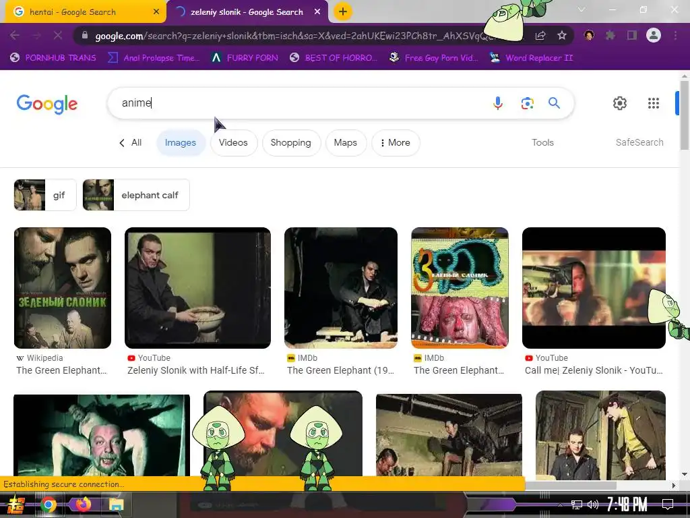
Task: Open Word Replacer II bookmark
Action: pos(531,58)
